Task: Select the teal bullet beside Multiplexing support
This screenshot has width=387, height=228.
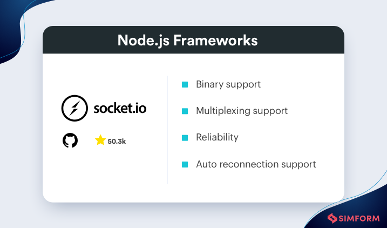Action: [x=185, y=111]
